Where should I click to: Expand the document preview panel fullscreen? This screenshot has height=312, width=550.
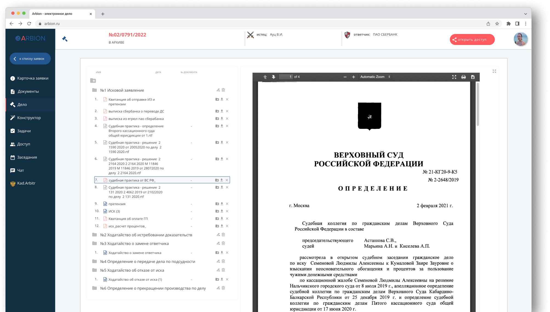point(494,71)
